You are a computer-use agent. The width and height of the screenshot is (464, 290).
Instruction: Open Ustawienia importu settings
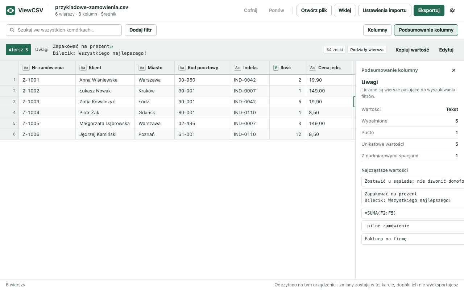coord(385,10)
